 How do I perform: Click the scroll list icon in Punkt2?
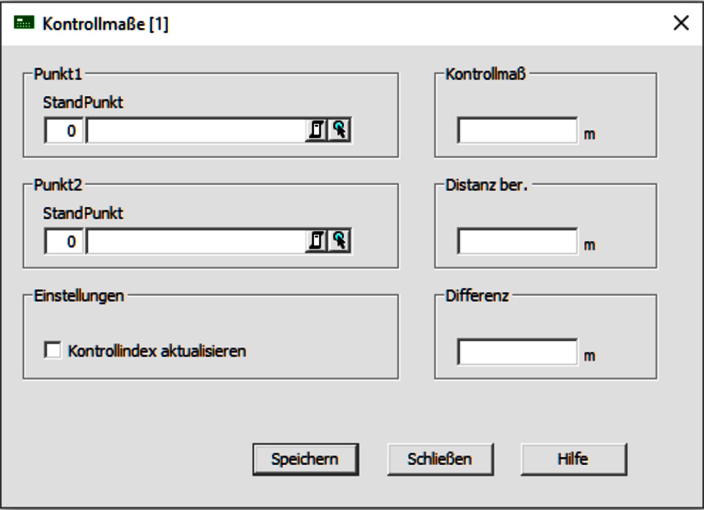317,241
